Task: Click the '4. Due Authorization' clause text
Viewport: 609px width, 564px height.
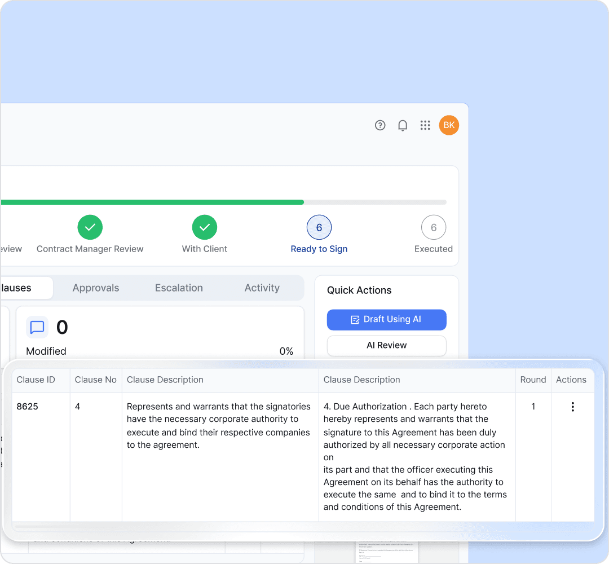Action: tap(415, 457)
